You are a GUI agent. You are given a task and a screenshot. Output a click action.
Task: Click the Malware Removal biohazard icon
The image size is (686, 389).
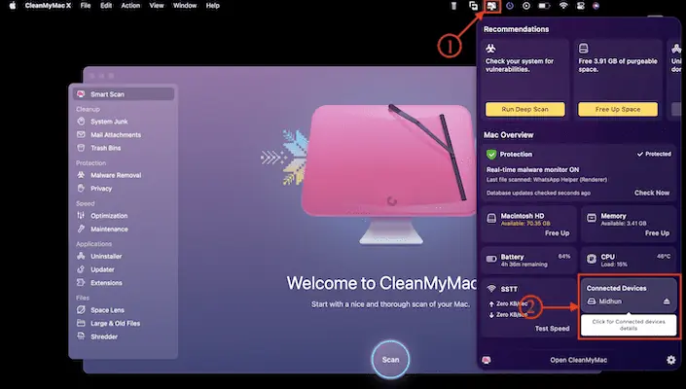(81, 175)
